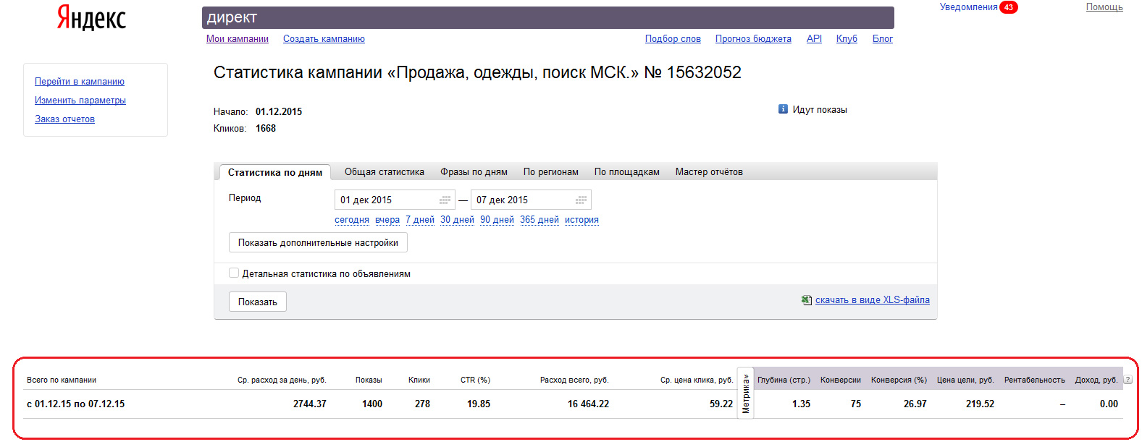Click the row label с 01.12.15 по 07.12.15

[75, 404]
